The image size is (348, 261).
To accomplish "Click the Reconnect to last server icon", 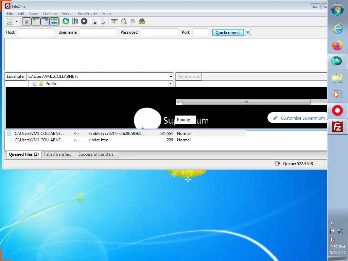I will click(x=103, y=21).
